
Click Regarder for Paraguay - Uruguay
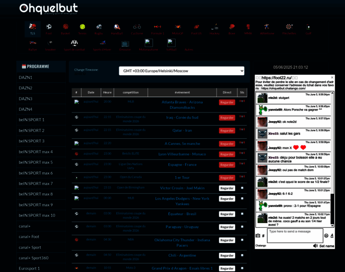point(227,227)
